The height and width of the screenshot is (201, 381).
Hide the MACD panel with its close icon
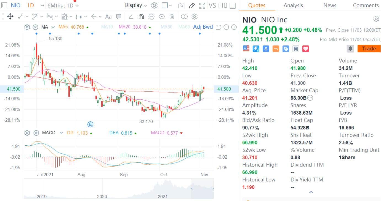coord(36,133)
